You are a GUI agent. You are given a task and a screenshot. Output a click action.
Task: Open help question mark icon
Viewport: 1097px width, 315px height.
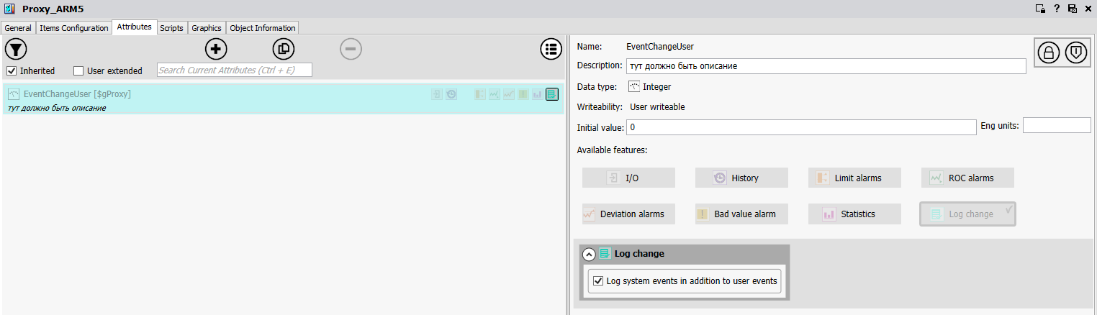coord(1057,9)
